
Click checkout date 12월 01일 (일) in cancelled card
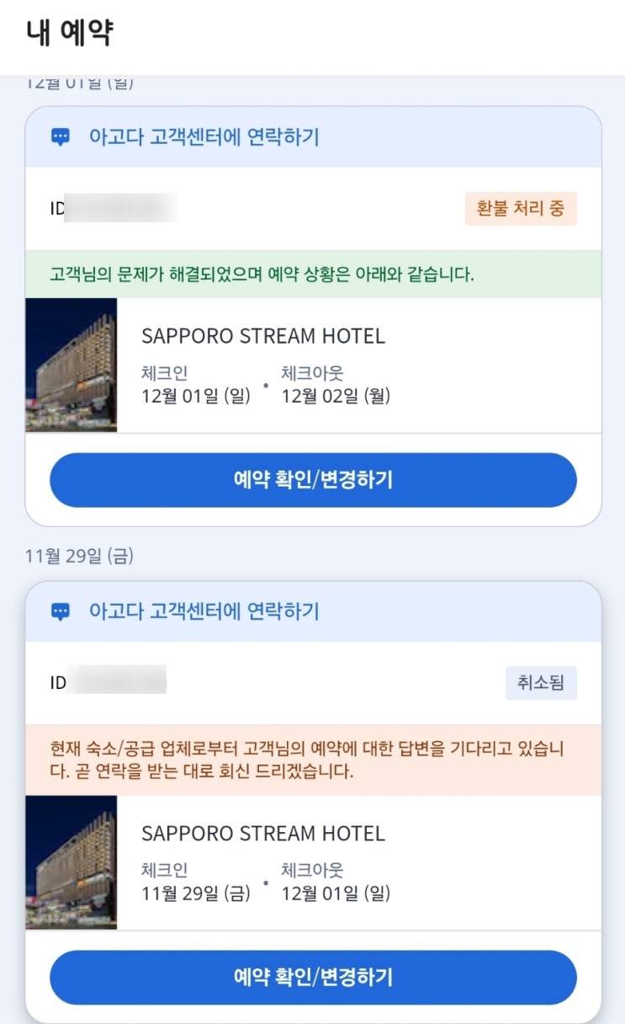point(336,893)
